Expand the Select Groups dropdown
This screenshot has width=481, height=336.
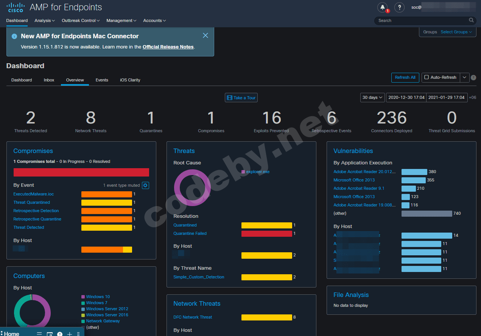click(x=456, y=32)
